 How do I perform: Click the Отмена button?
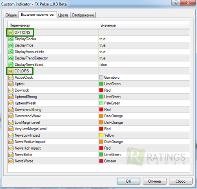click(x=154, y=181)
